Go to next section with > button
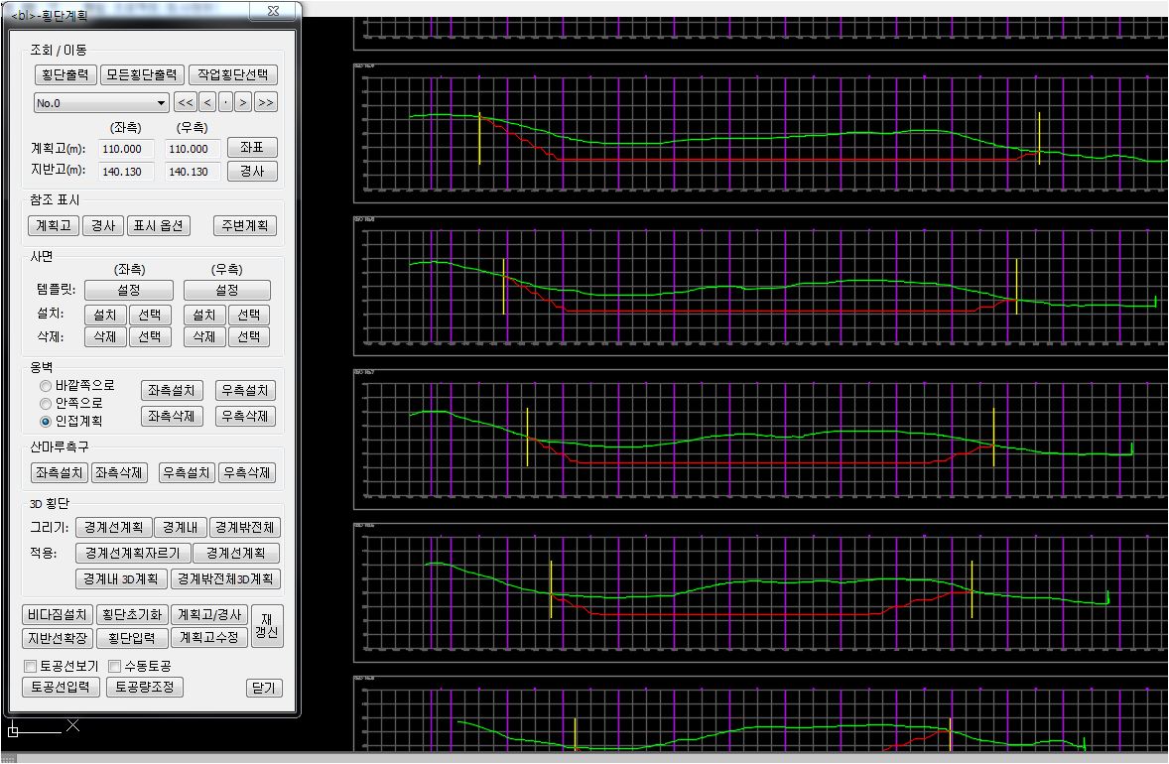1169x764 pixels. pos(243,103)
